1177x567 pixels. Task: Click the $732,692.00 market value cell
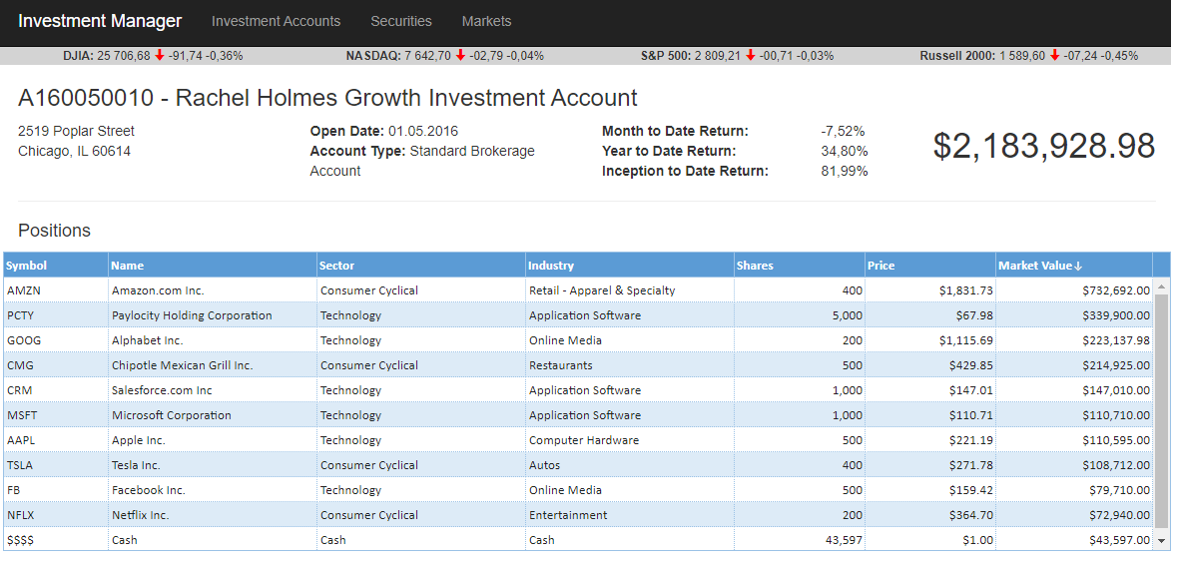(1074, 289)
